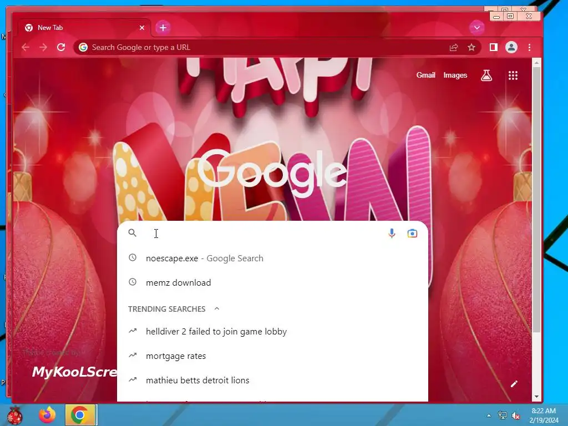568x426 pixels.
Task: Open the Images link
Action: pos(455,75)
